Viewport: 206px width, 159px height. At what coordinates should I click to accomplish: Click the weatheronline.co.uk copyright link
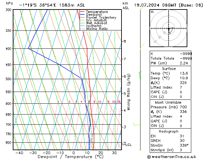coord(172,157)
